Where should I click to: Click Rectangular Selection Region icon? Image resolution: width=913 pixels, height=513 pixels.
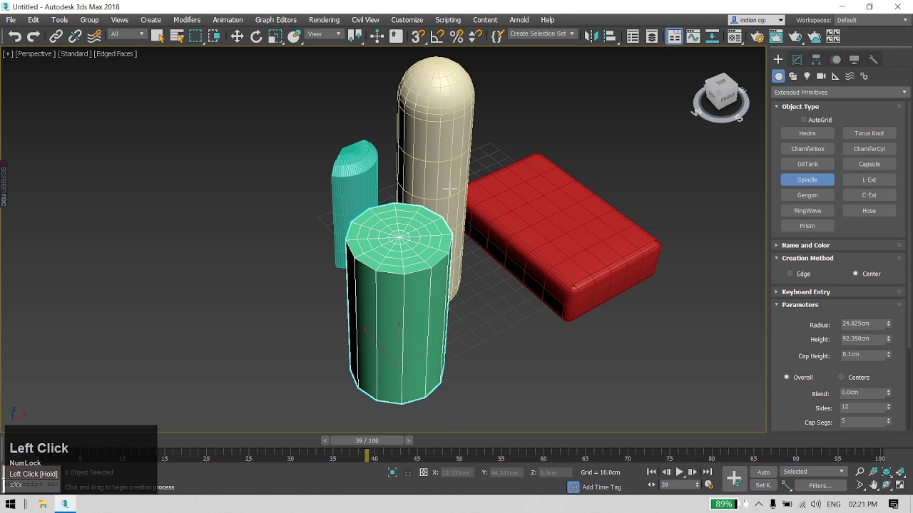pyautogui.click(x=195, y=36)
